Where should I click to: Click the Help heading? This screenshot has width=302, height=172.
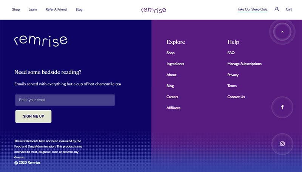(x=233, y=42)
